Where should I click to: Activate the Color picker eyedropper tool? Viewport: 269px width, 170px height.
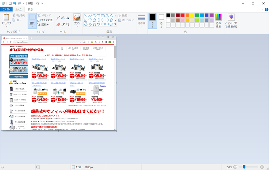pos(63,24)
